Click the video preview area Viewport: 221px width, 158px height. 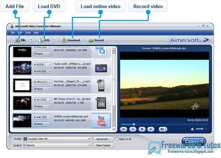point(165,85)
